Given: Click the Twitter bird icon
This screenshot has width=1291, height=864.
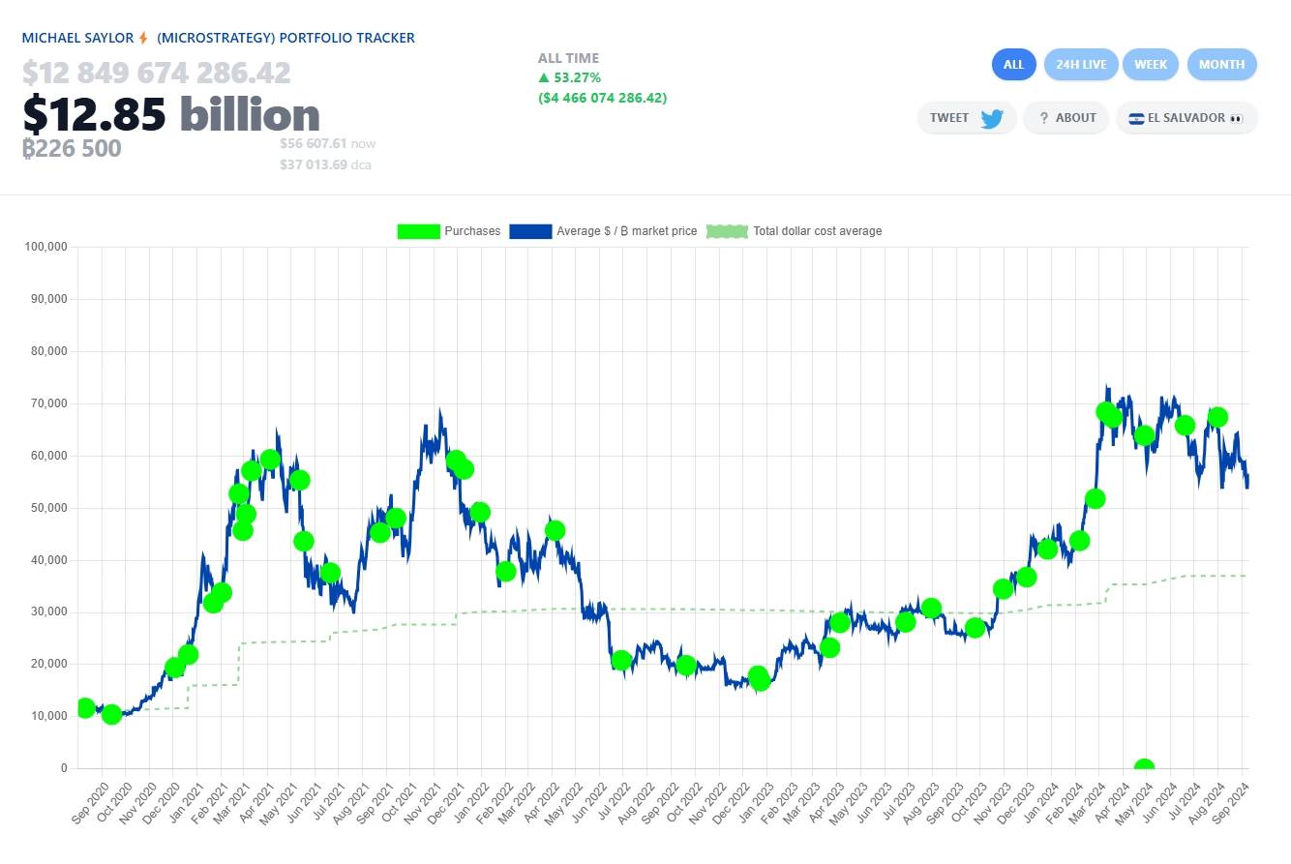Looking at the screenshot, I should 992,118.
